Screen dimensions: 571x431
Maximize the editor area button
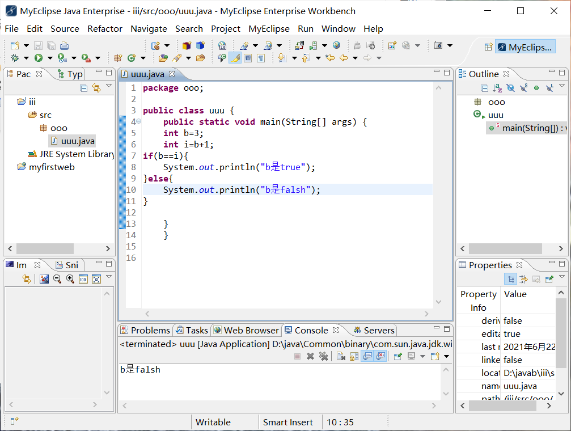point(447,73)
